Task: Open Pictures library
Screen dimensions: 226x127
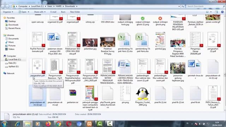Action: tap(12, 46)
